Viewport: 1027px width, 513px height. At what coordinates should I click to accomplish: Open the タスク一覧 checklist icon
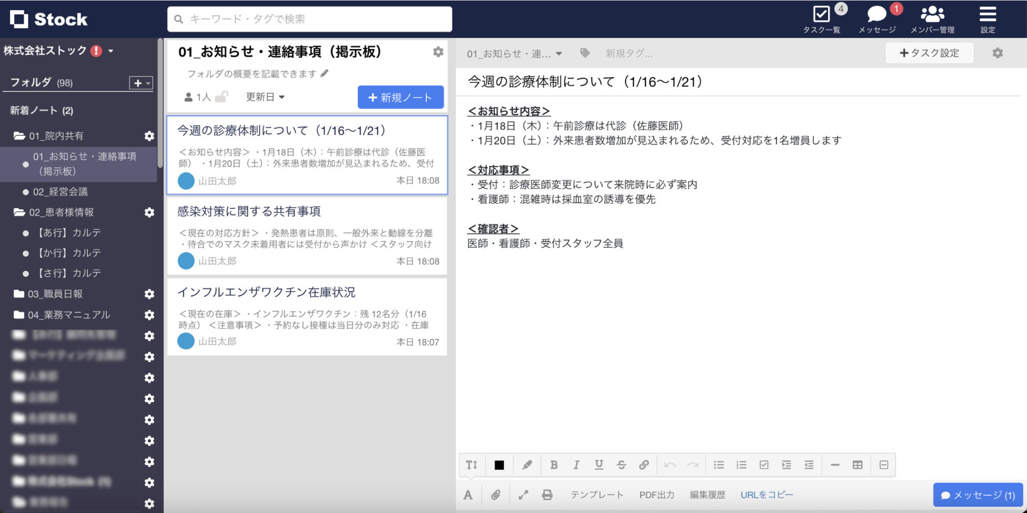click(x=822, y=14)
